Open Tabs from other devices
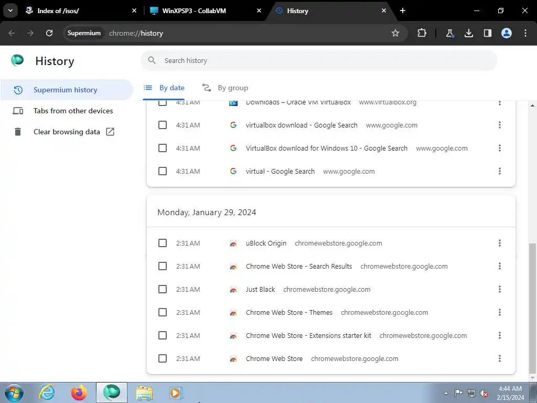Viewport: 537px width, 403px height. pos(67,111)
